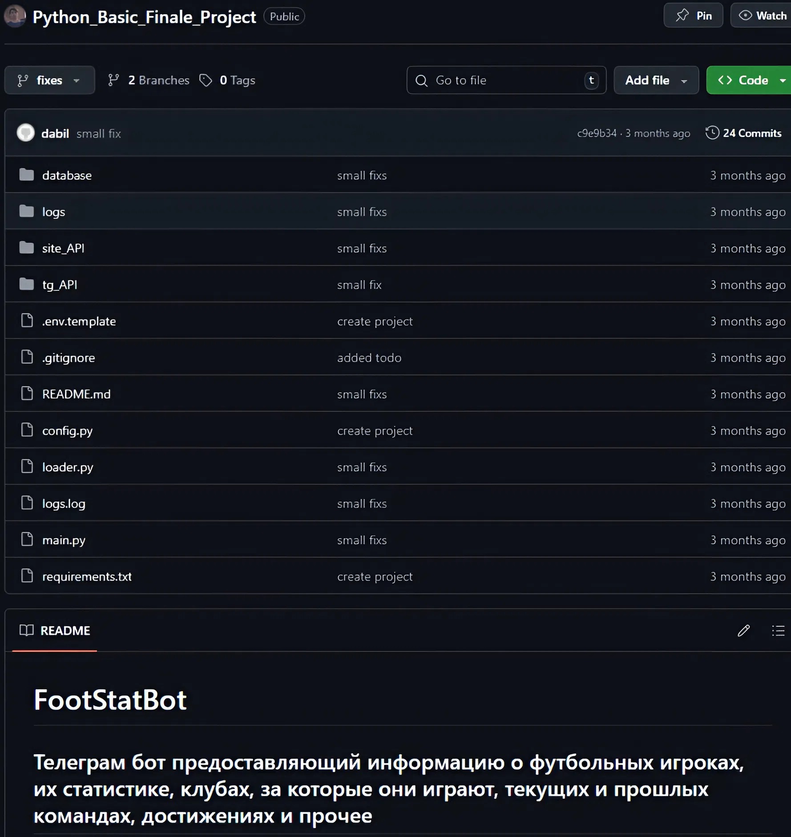The image size is (791, 837).
Task: Click the database folder icon
Action: point(27,175)
